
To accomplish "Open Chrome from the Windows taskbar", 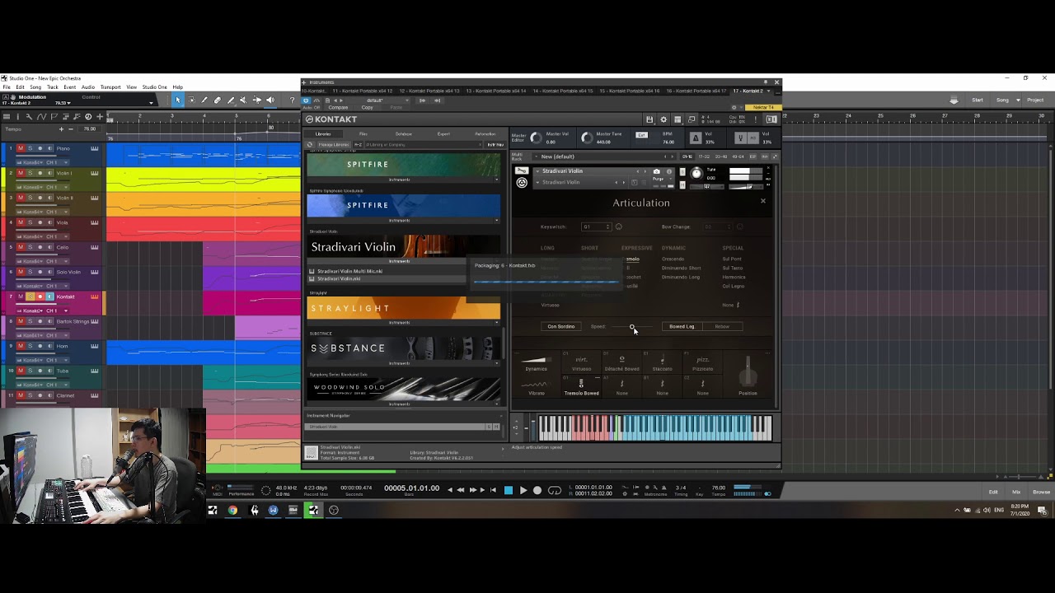I will pos(232,510).
